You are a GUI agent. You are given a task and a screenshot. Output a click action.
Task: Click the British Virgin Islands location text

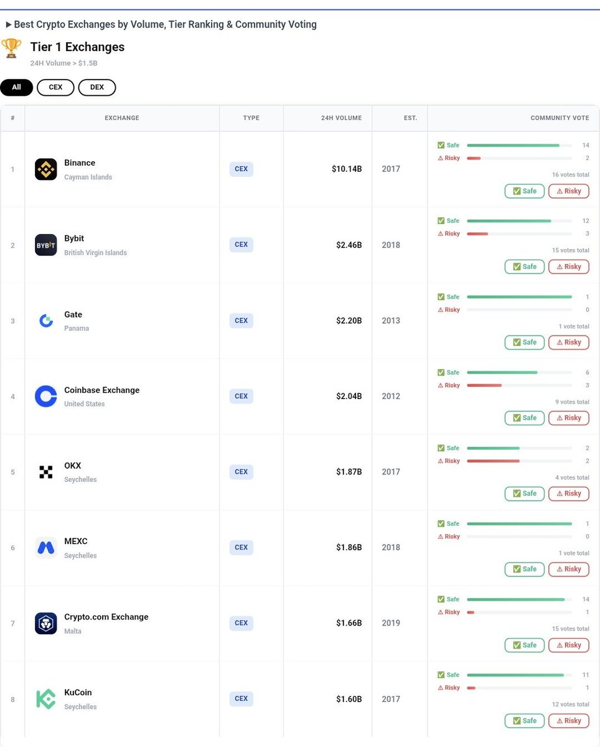pyautogui.click(x=95, y=253)
